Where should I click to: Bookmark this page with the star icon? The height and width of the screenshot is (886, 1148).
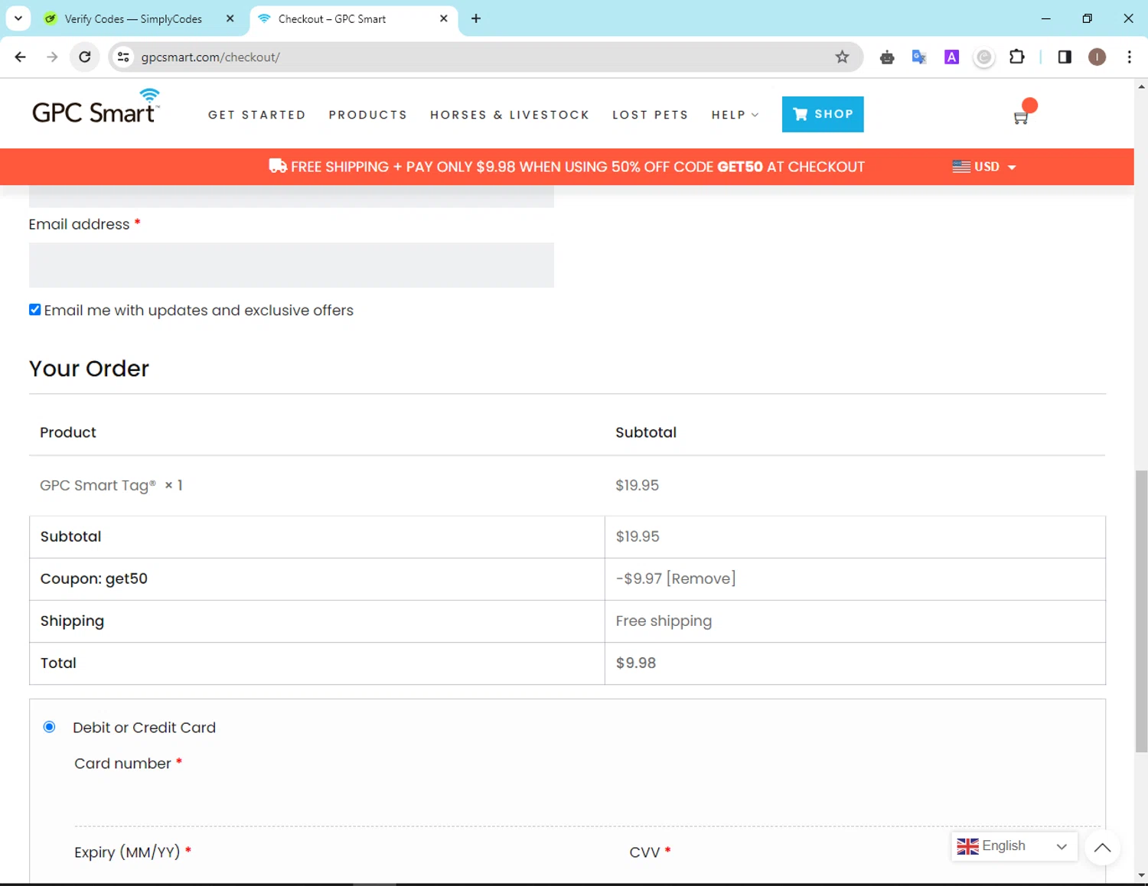pyautogui.click(x=842, y=57)
